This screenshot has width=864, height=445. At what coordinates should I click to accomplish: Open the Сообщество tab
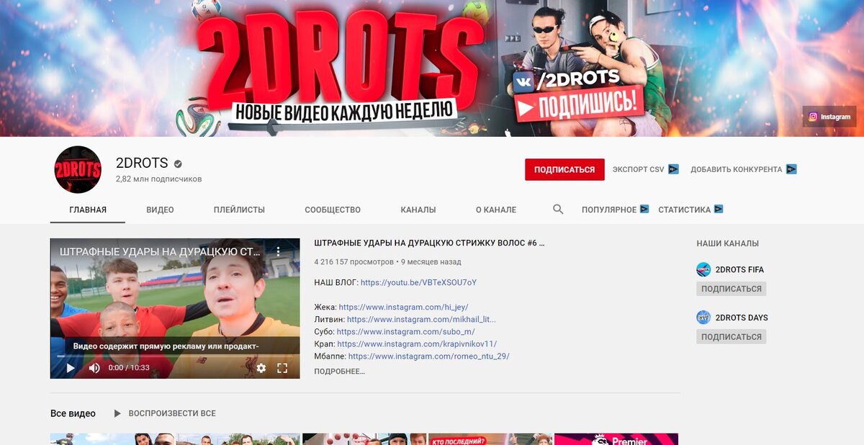pos(333,210)
